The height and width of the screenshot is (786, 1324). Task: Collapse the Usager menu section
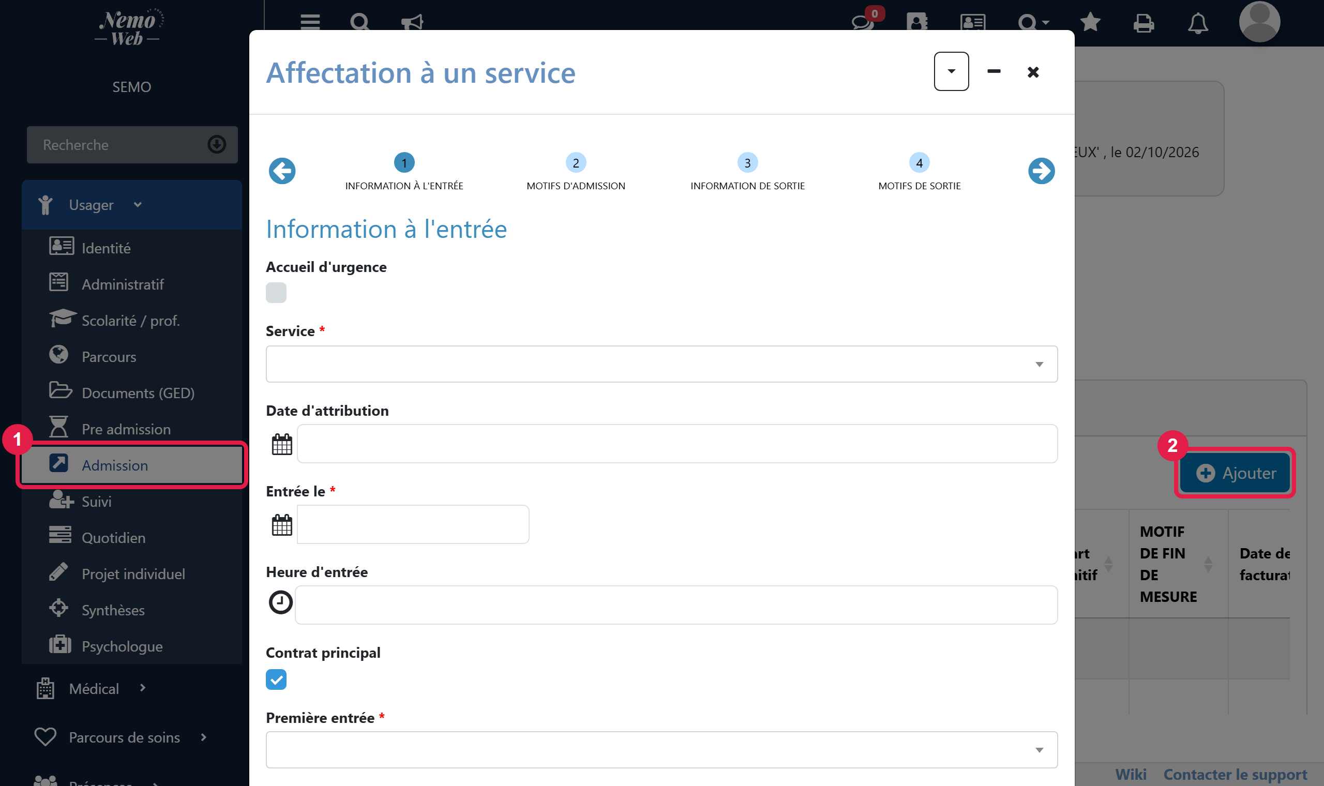click(132, 204)
